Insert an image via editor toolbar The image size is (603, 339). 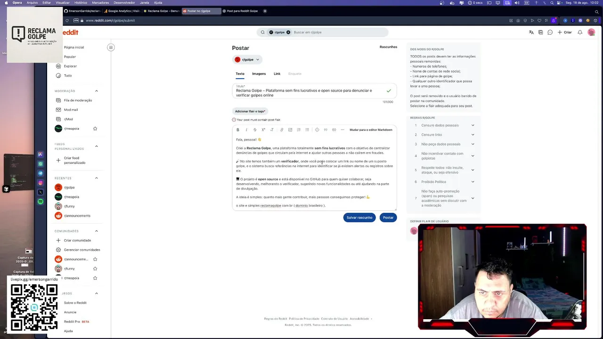click(x=290, y=130)
